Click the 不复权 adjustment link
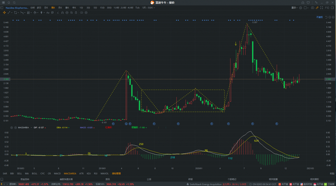The width and height of the screenshot is (336, 186). pos(319,17)
